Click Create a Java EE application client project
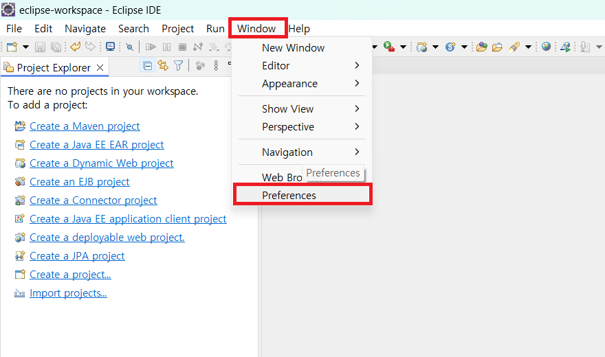This screenshot has height=357, width=605. (128, 219)
